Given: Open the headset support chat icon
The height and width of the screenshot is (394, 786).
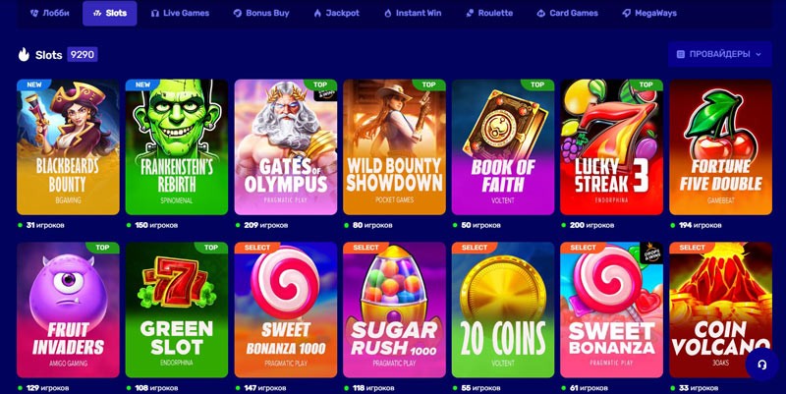Looking at the screenshot, I should coord(762,365).
